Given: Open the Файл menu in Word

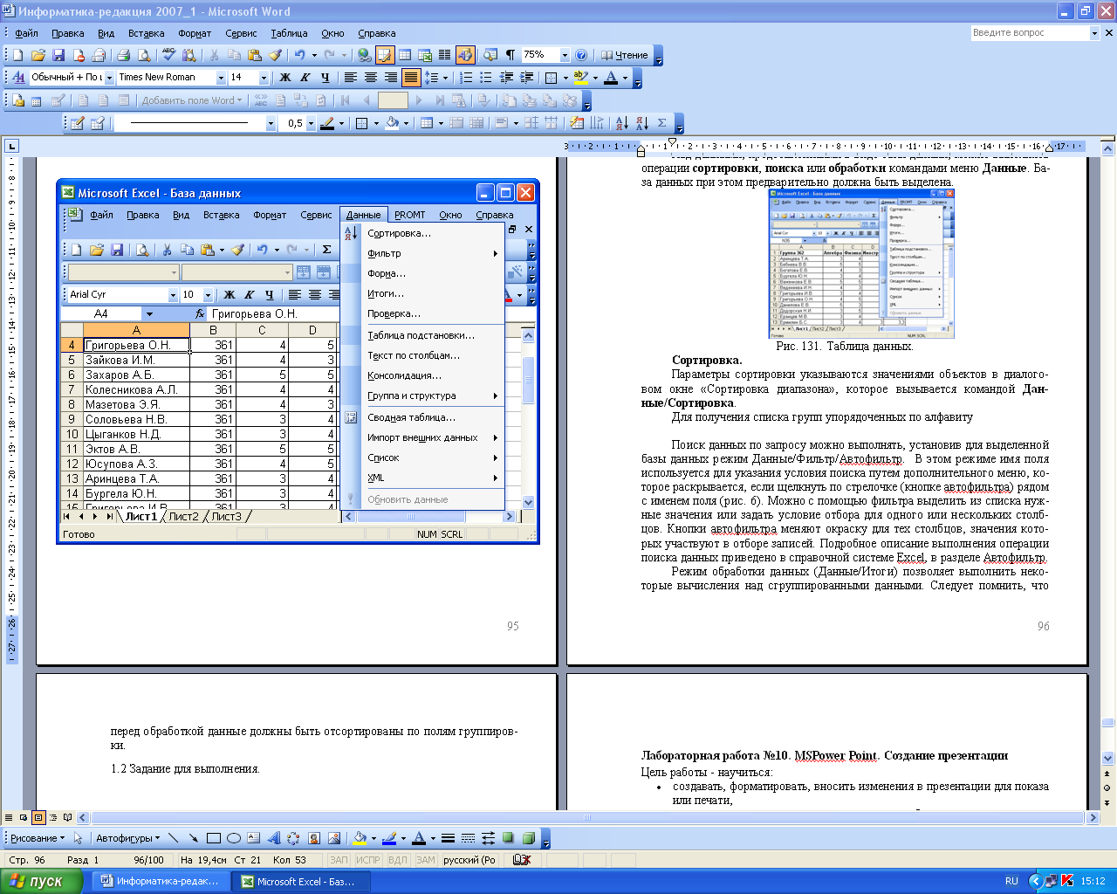Looking at the screenshot, I should coord(26,33).
